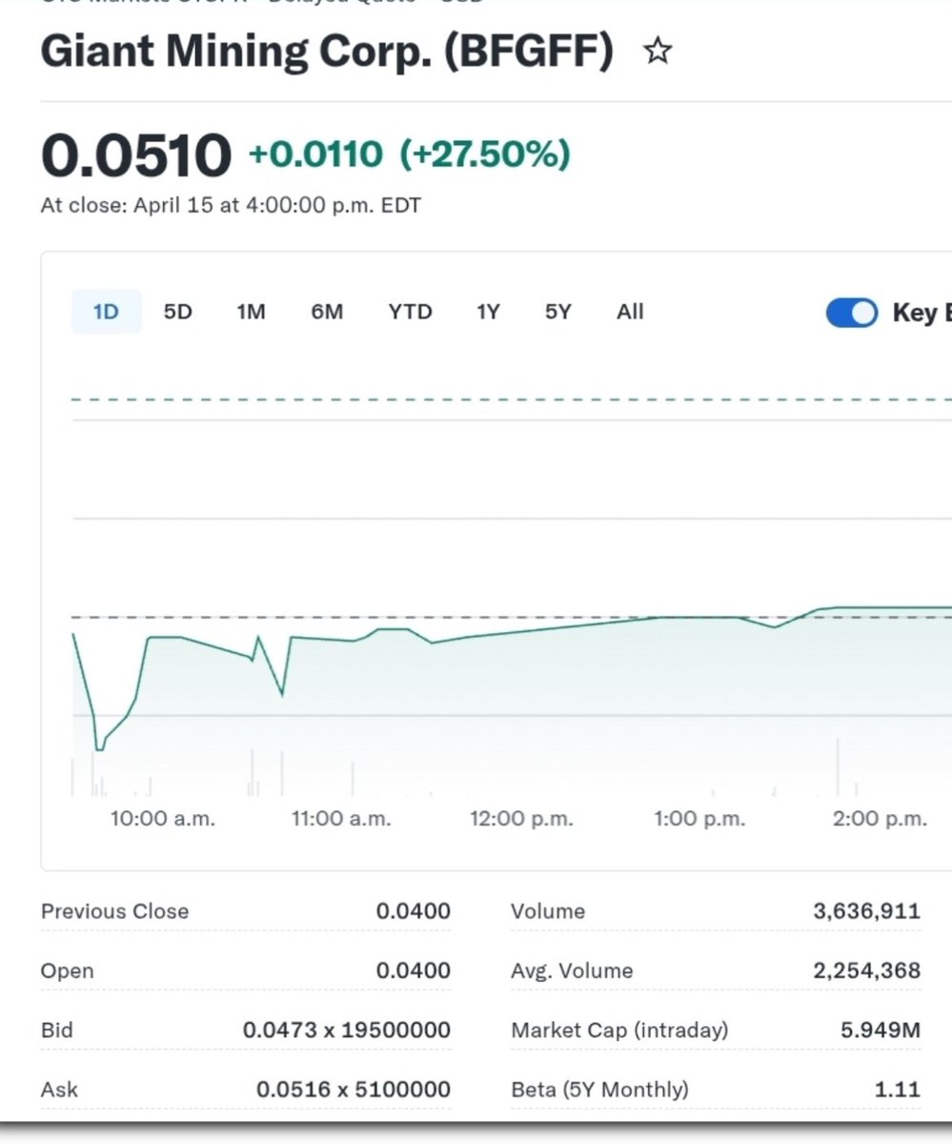This screenshot has height=1144, width=952.
Task: Add BFGFF to watchlist with star icon
Action: [658, 51]
